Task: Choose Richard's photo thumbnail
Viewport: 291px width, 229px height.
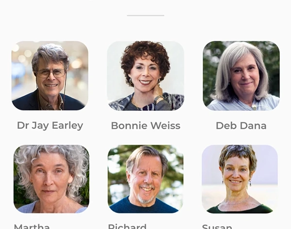Action: click(x=145, y=179)
